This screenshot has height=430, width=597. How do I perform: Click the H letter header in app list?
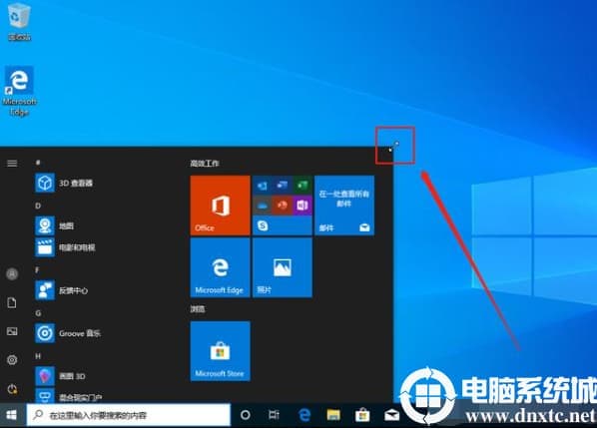pos(38,356)
